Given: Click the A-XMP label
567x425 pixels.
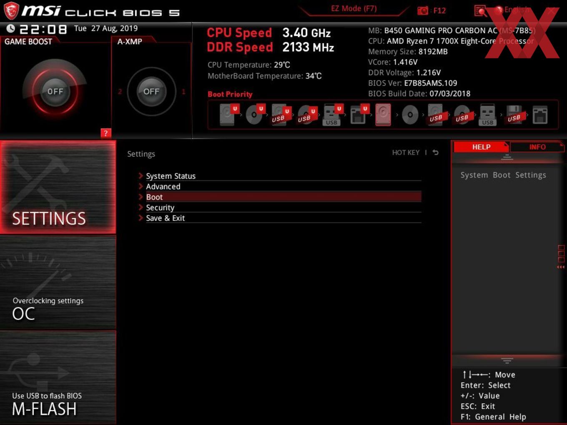Looking at the screenshot, I should pyautogui.click(x=130, y=41).
